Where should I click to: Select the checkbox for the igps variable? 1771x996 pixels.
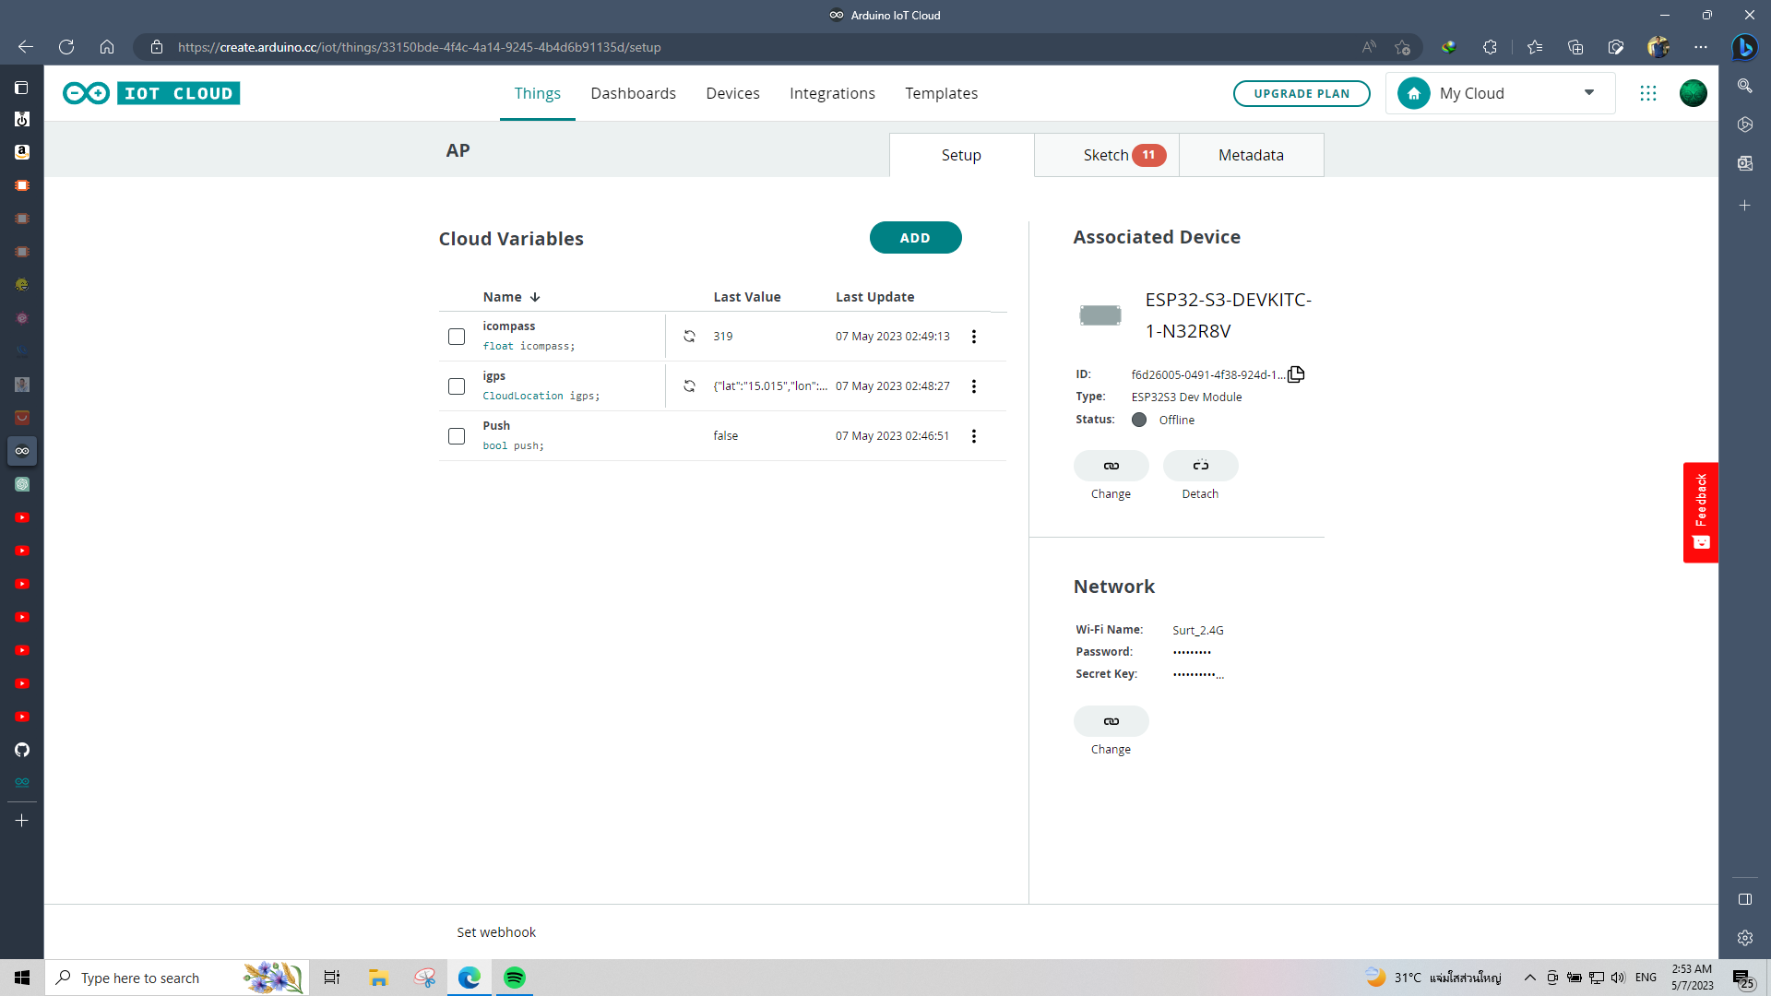457,386
